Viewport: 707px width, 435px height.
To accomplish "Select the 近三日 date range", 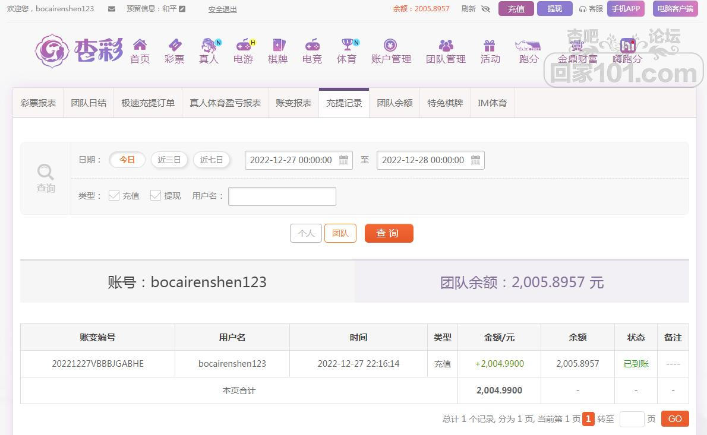I will pyautogui.click(x=169, y=160).
